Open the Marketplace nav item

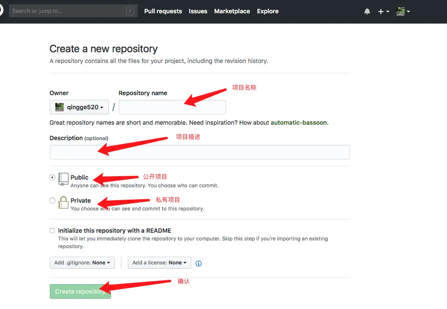[x=232, y=11]
